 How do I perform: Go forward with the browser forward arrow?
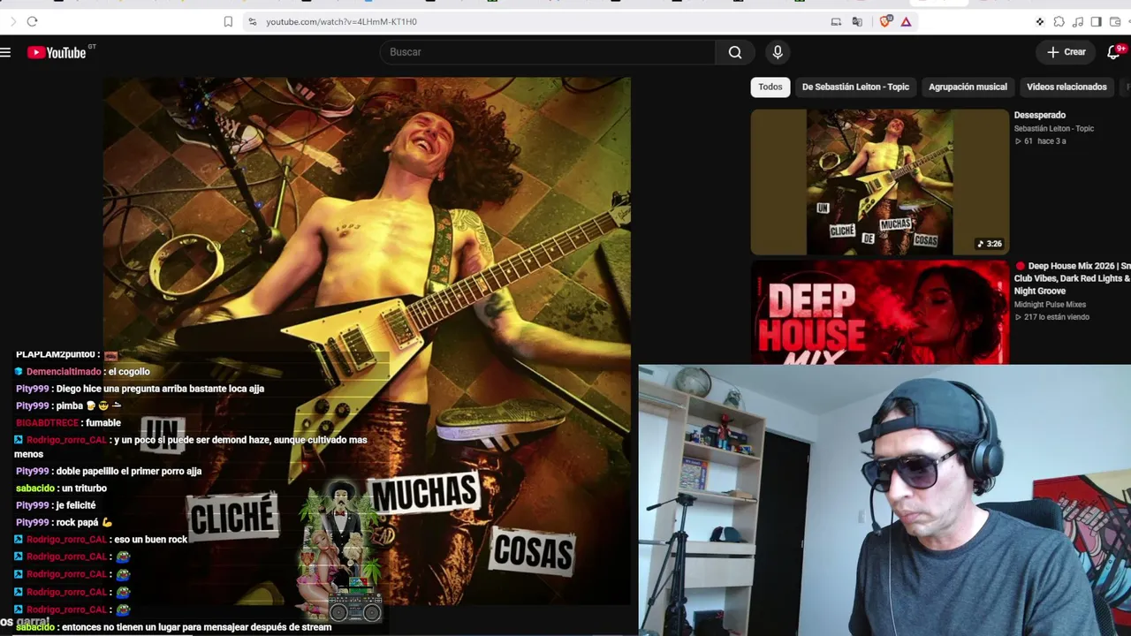(x=13, y=21)
